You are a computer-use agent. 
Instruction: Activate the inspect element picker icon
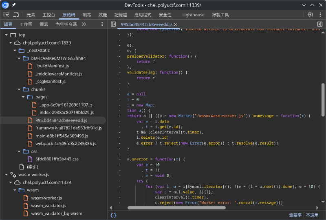(6, 15)
